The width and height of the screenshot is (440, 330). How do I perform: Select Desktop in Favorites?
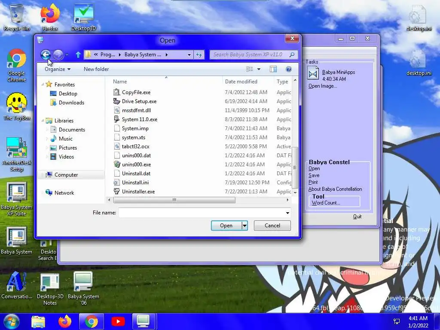tap(64, 93)
